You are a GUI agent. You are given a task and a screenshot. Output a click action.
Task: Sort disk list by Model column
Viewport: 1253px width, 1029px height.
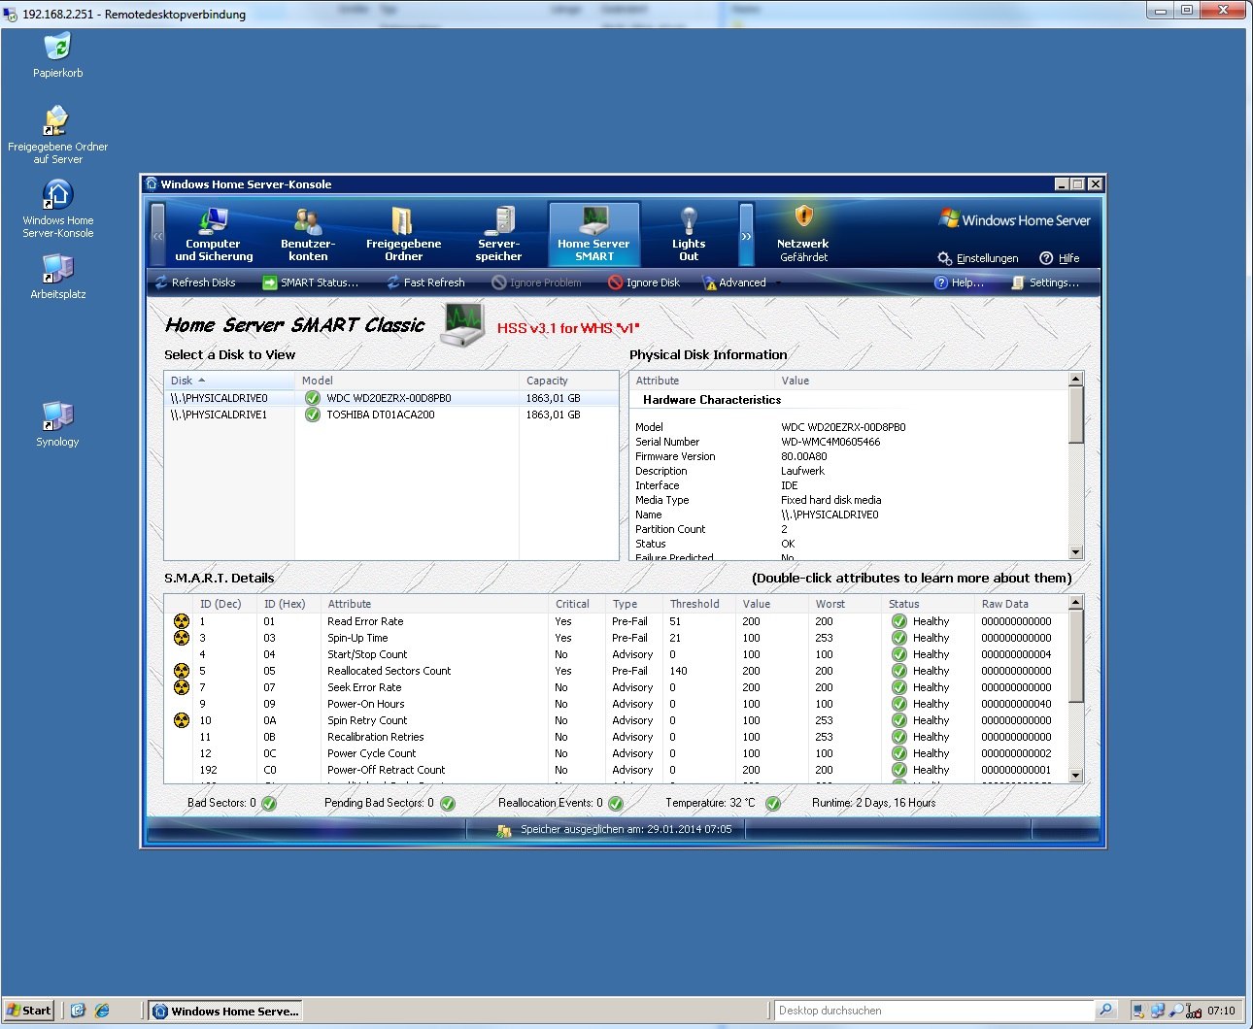(x=407, y=381)
